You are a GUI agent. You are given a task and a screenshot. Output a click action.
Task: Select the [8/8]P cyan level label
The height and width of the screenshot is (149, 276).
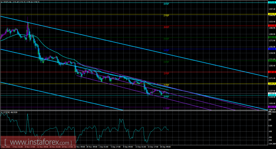point(166,4)
